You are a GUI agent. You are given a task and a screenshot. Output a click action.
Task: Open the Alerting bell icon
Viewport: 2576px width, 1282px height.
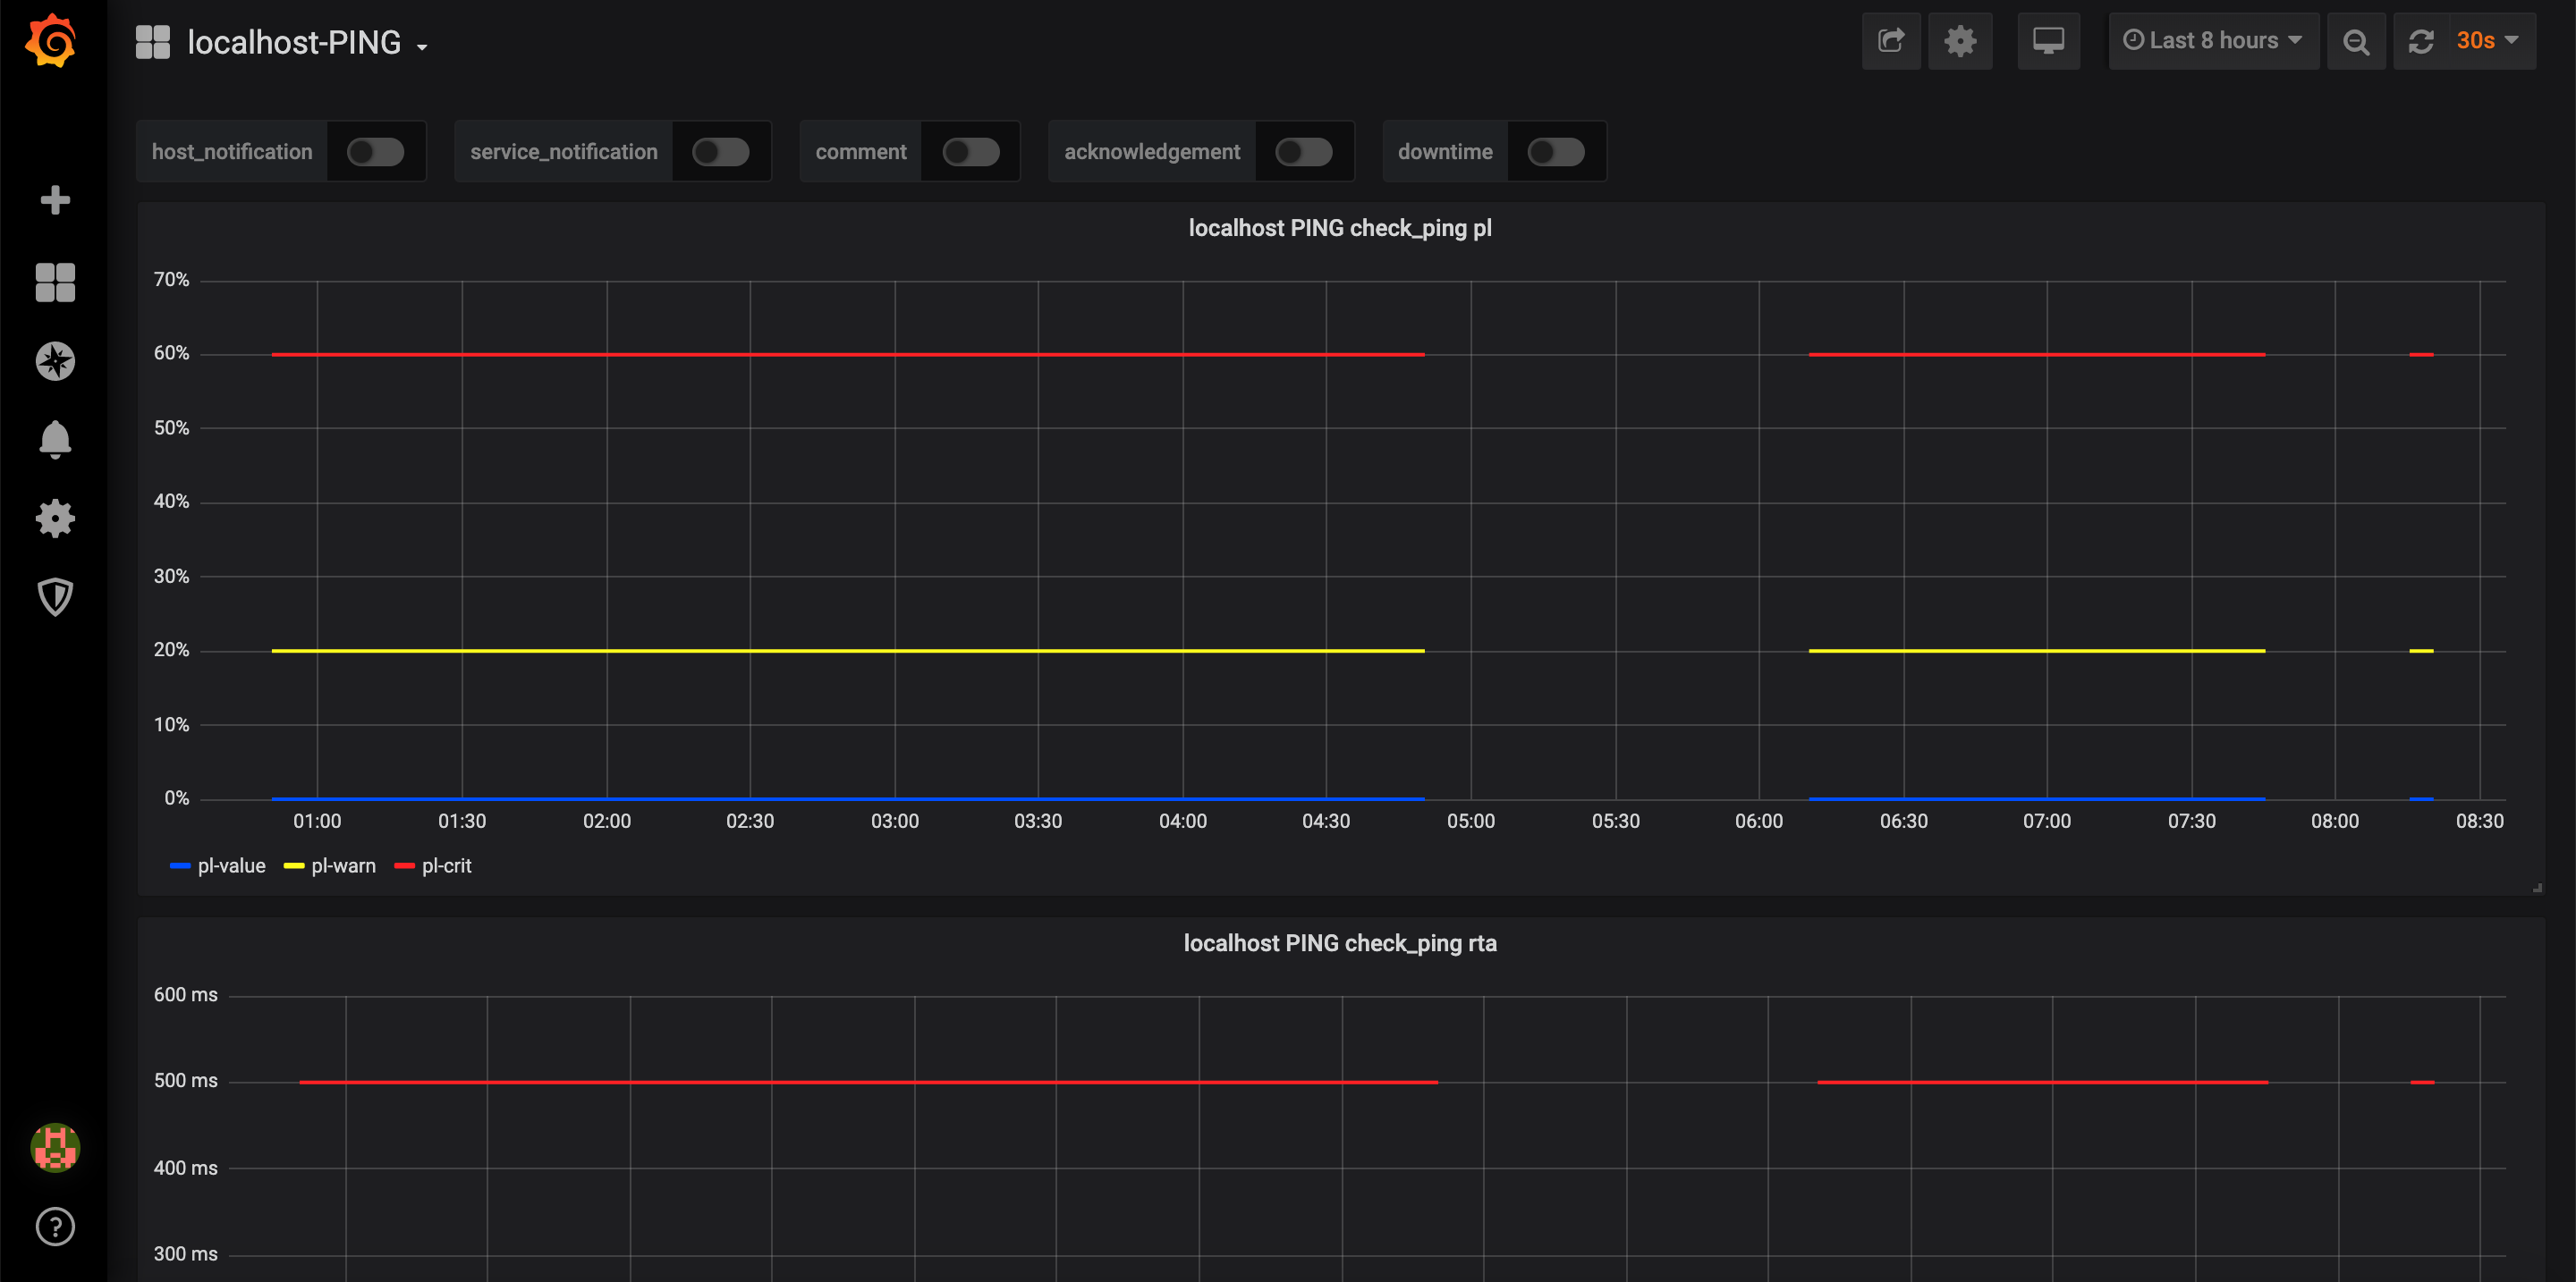tap(55, 440)
